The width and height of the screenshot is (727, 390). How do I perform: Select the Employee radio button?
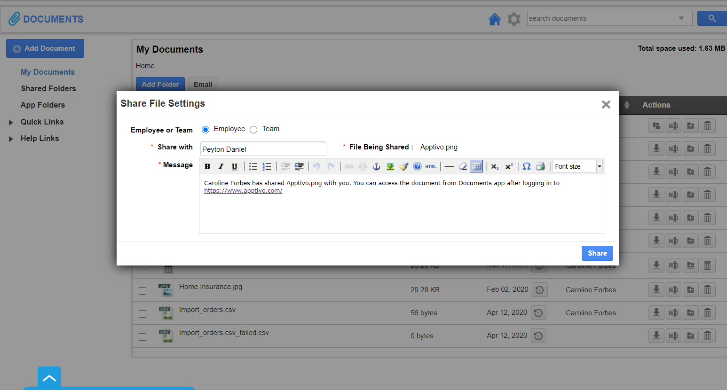pyautogui.click(x=205, y=130)
